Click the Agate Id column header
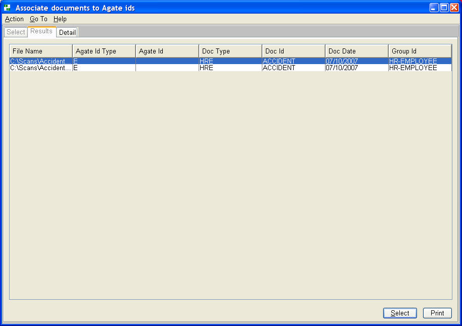The height and width of the screenshot is (326, 462). pos(167,51)
